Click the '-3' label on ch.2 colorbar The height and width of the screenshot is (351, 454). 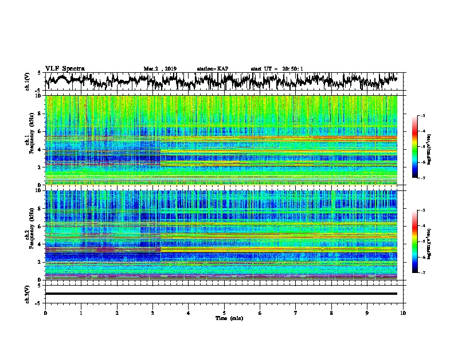point(422,210)
